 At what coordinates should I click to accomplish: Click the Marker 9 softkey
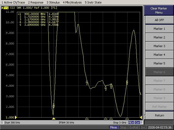pos(159,98)
